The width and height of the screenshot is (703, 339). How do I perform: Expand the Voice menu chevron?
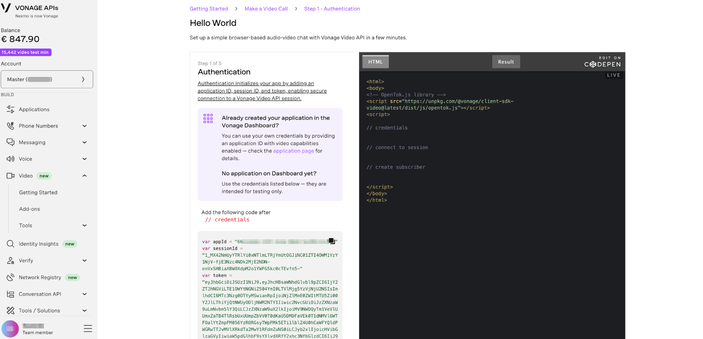(x=85, y=159)
